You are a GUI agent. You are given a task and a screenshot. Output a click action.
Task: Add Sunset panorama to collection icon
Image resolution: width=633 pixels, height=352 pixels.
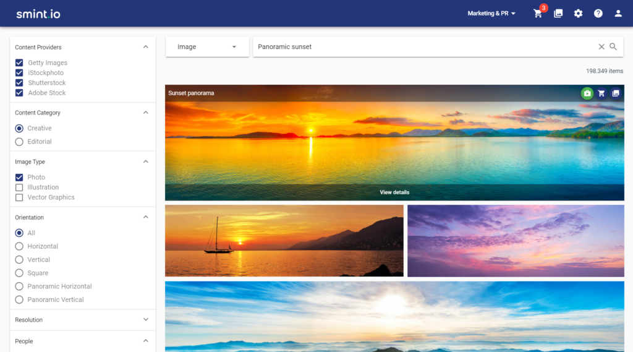[616, 93]
